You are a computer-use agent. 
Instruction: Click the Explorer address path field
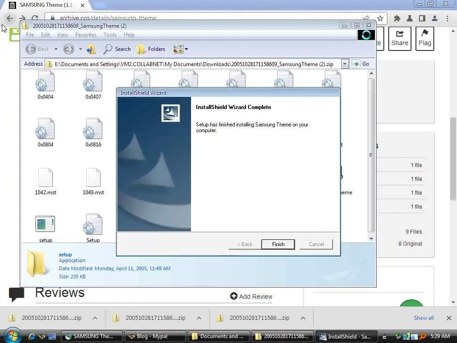click(x=194, y=64)
